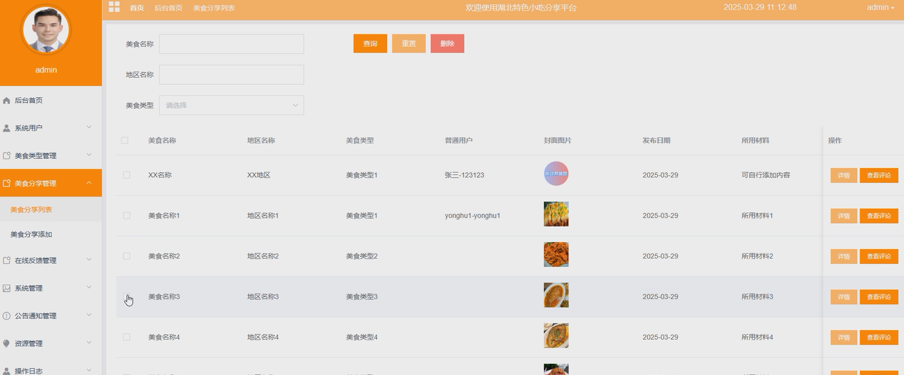Check the row checkbox for 美食名称3
The image size is (904, 375).
coord(126,297)
